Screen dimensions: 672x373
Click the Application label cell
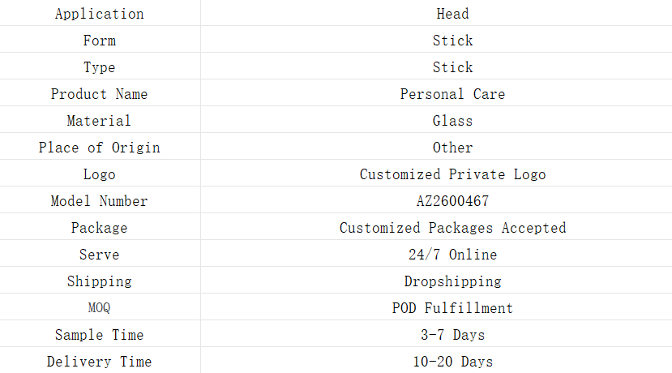pyautogui.click(x=99, y=14)
